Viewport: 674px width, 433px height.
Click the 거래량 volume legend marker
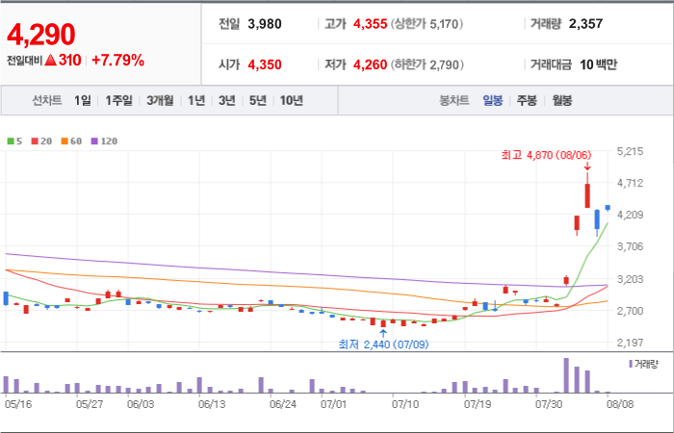[643, 365]
